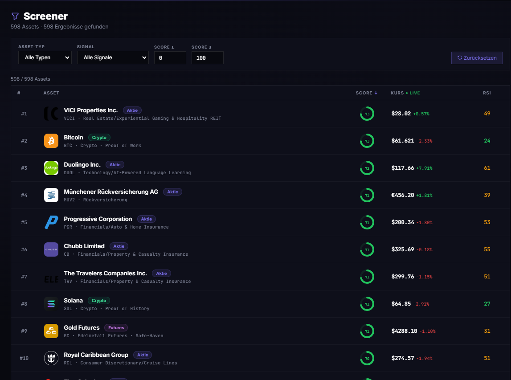Click '598 / 598 Assets' count label
Image resolution: width=511 pixels, height=380 pixels.
click(30, 79)
